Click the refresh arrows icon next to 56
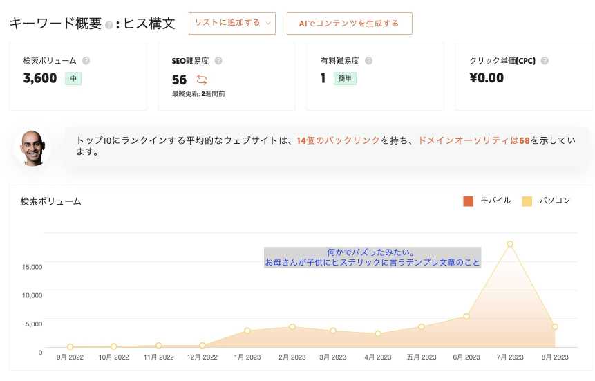 (x=202, y=80)
